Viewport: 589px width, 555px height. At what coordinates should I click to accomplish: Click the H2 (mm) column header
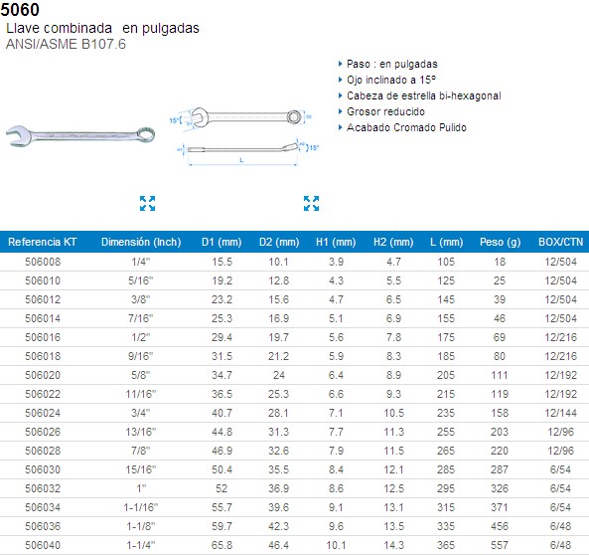coord(393,242)
